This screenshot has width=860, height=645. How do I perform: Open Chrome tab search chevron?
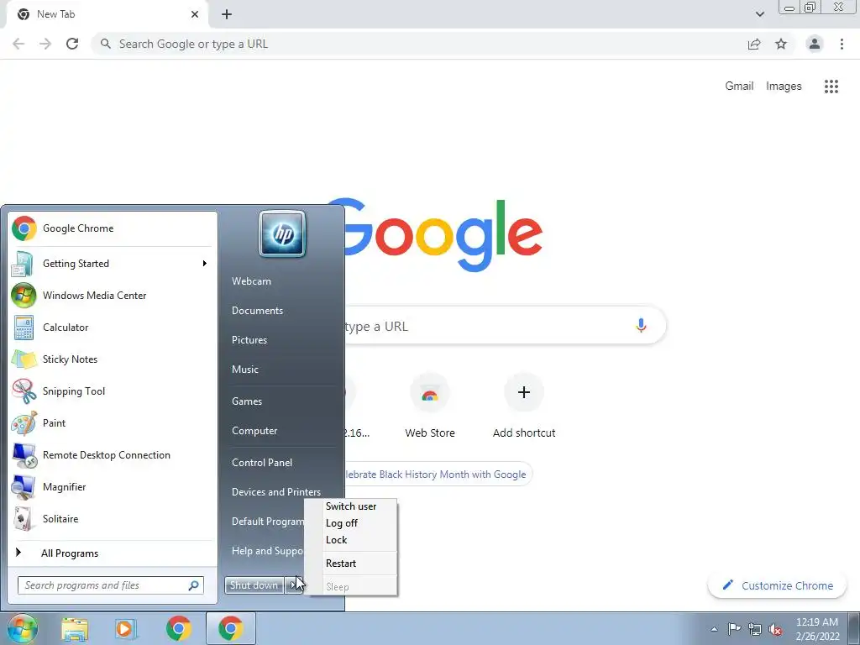coord(759,14)
